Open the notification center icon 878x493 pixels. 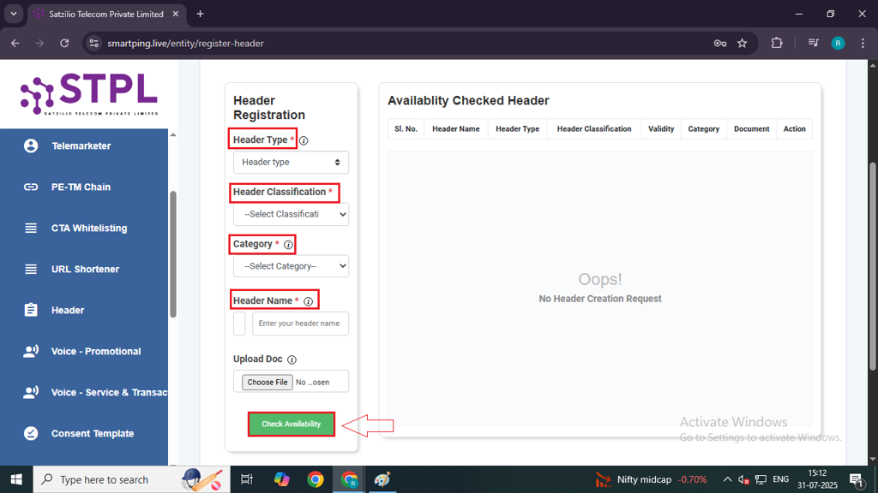pyautogui.click(x=857, y=479)
